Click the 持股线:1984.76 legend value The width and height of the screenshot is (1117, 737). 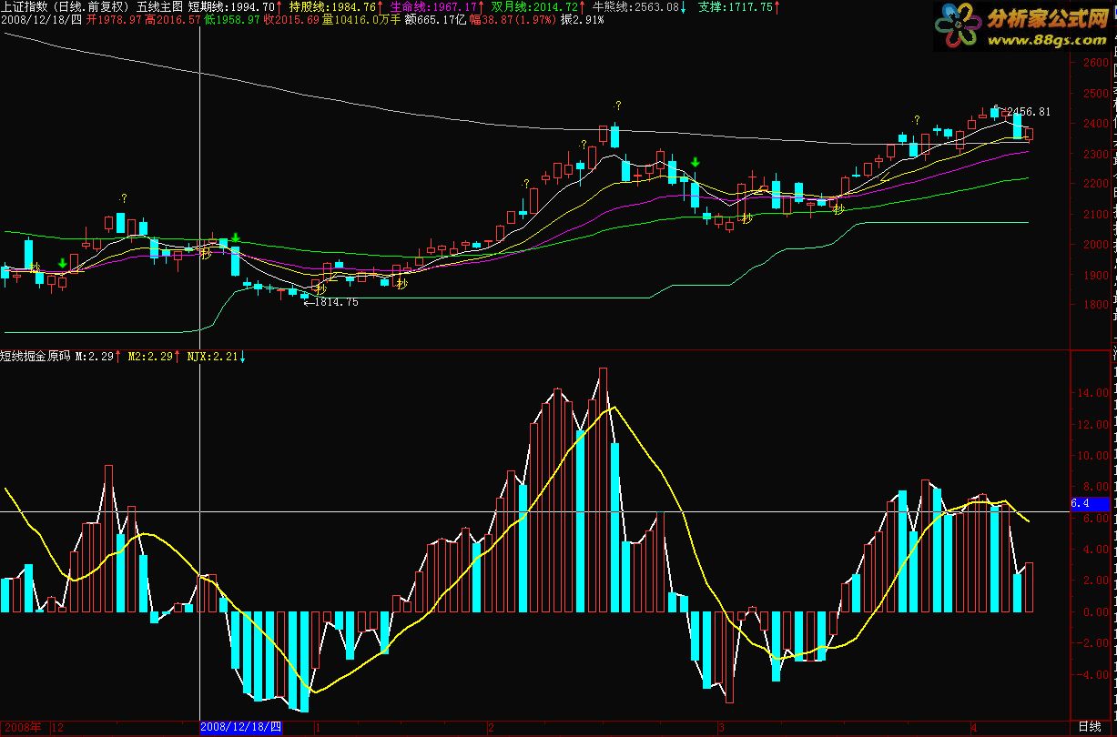(x=332, y=6)
